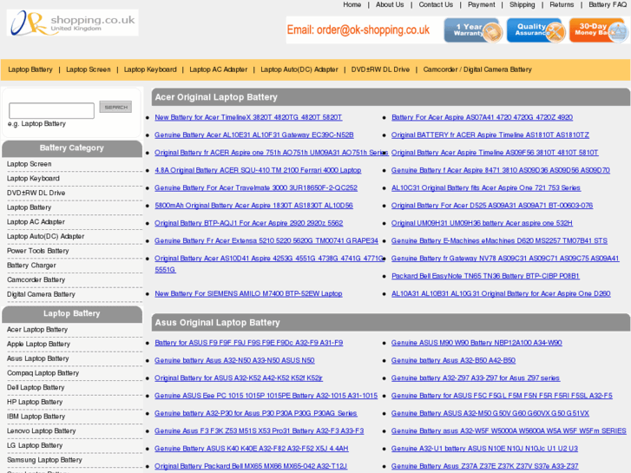Click the OK shopping.co.uk logo

(73, 23)
